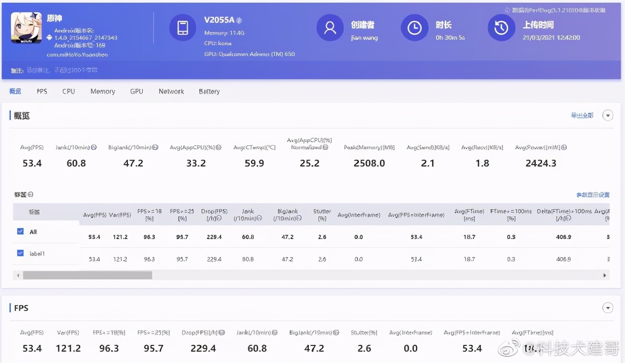Click the info icon next to 标签 heading
This screenshot has height=363, width=625.
click(30, 194)
